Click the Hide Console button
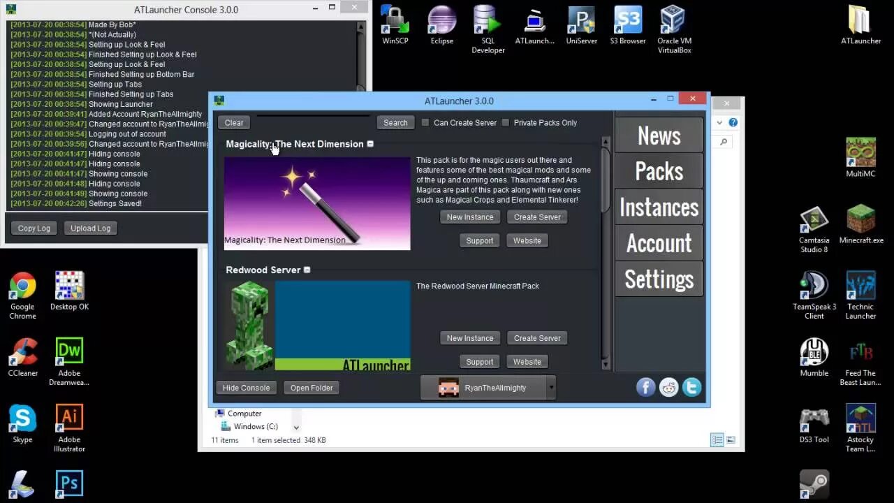The width and height of the screenshot is (894, 503). (x=246, y=388)
